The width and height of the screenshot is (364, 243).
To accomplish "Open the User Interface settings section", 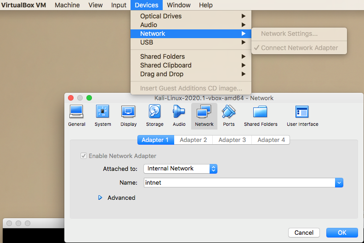I will (302, 116).
